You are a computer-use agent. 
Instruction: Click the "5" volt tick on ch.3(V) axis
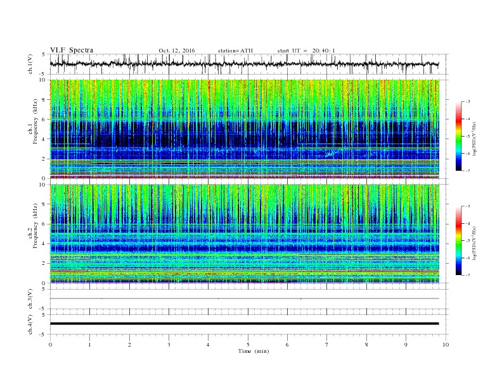click(x=44, y=289)
